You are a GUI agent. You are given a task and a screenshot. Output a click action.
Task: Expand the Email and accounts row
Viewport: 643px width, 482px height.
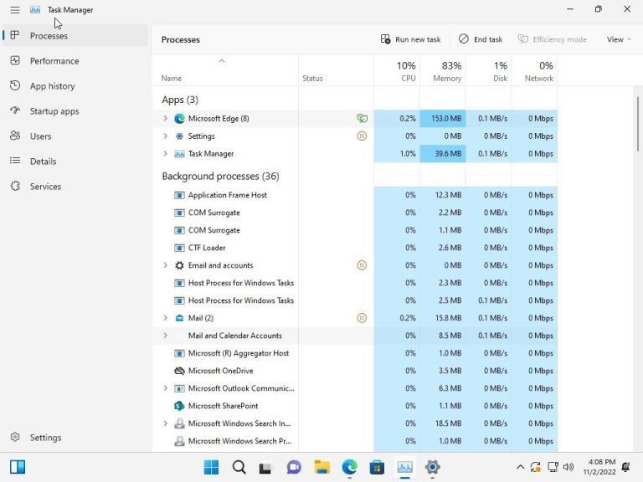[165, 265]
